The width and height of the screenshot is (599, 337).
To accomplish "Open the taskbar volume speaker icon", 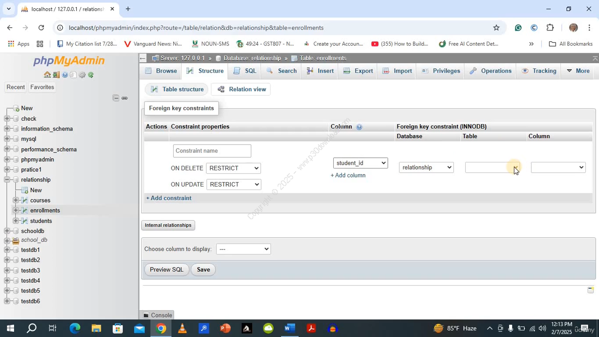I will point(542,329).
